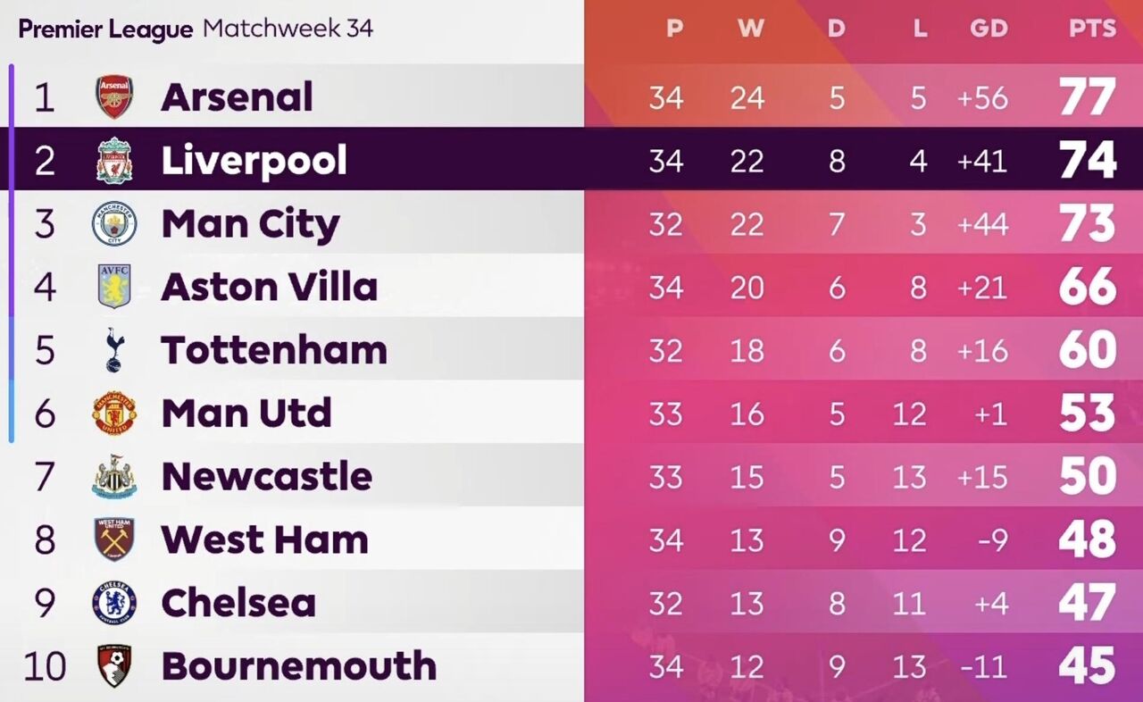Open the Bournemouth team name link
The width and height of the screenshot is (1143, 702).
point(299,666)
